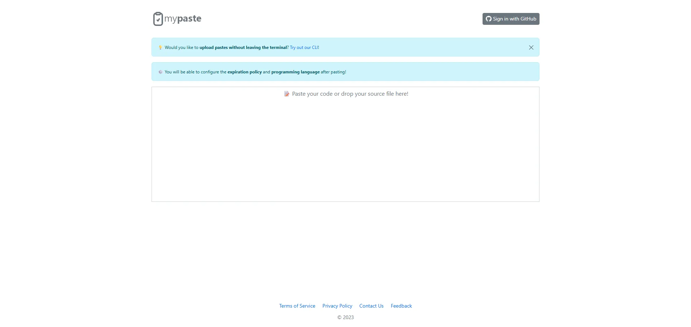
Task: Click the "after pasting!" text in the banner
Action: click(333, 72)
